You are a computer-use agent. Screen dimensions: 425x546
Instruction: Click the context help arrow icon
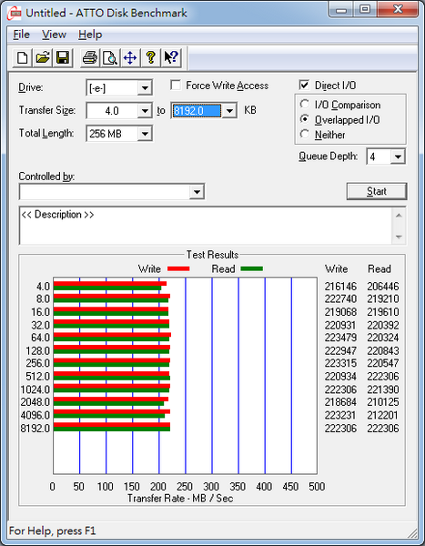[x=171, y=57]
